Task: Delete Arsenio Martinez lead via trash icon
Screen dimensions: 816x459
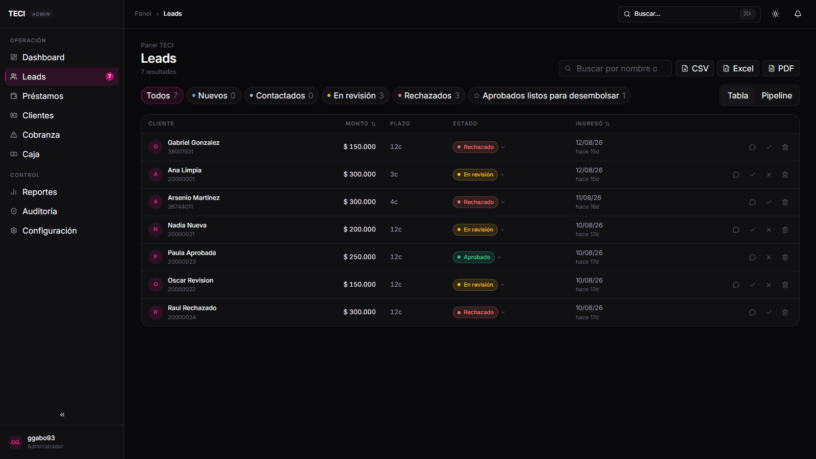Action: pyautogui.click(x=785, y=202)
